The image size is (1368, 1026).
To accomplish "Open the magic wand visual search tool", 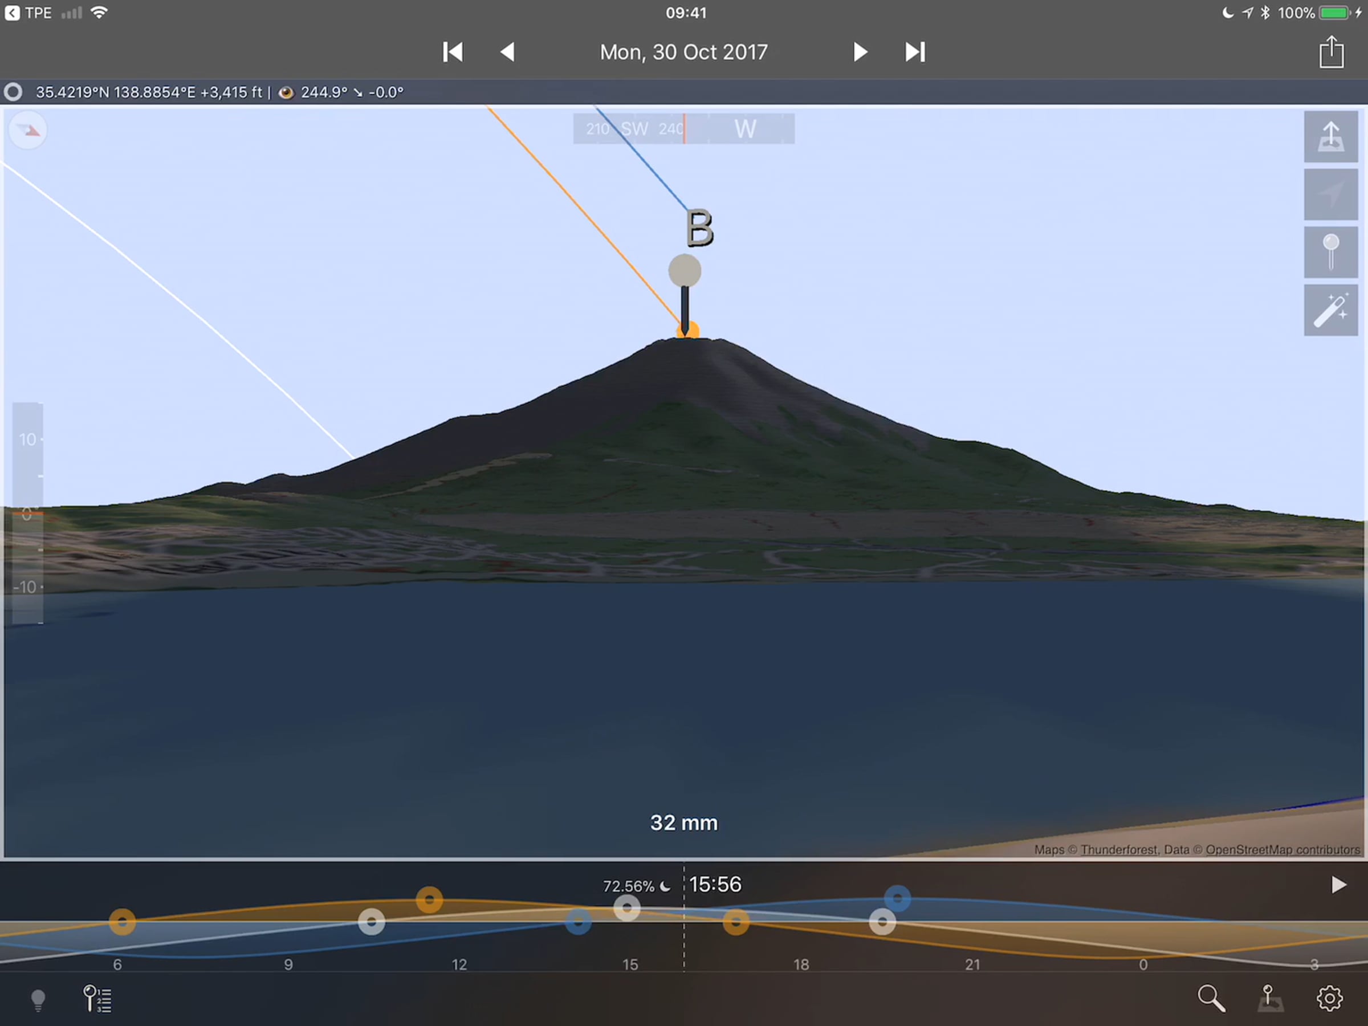I will [x=1331, y=311].
